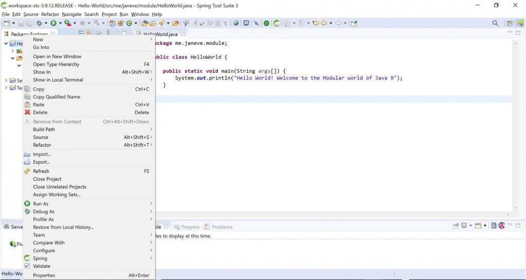
Task: Click the Run Last Tool coverage icon
Action: point(67,23)
